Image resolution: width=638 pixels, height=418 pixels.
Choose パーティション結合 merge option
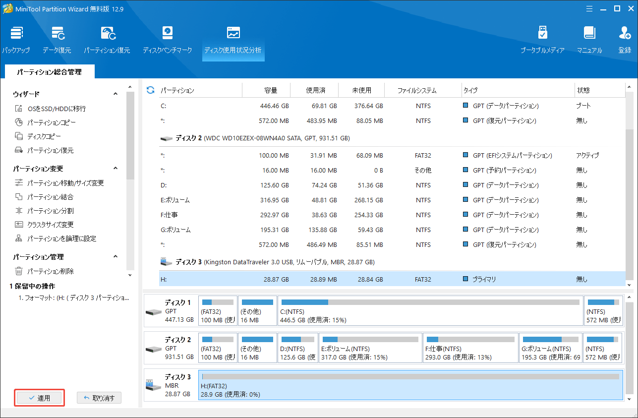pos(44,197)
